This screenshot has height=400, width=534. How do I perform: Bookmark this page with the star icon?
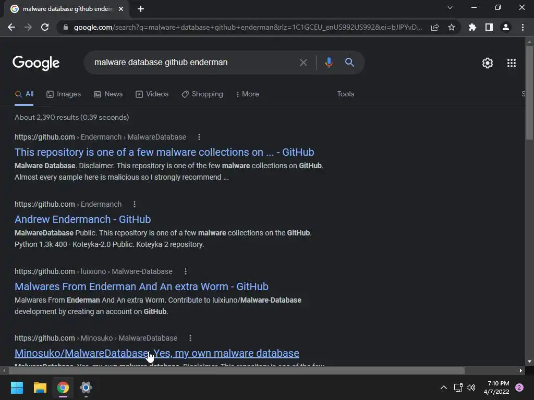(x=452, y=27)
